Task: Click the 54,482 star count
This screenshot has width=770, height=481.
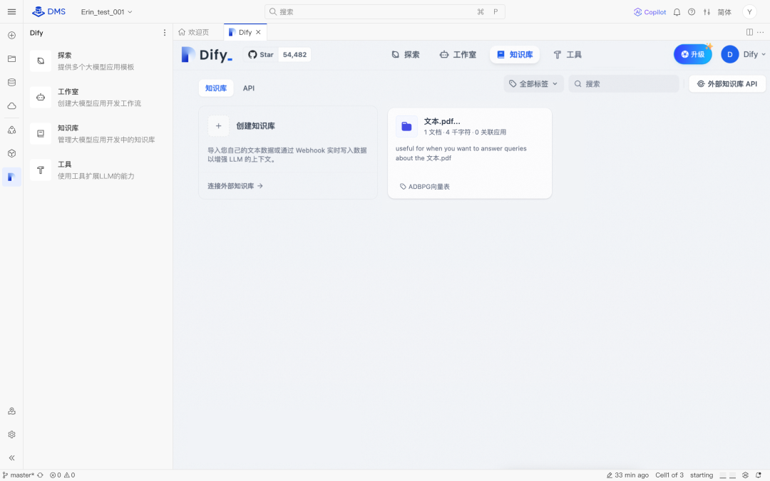Action: tap(294, 54)
